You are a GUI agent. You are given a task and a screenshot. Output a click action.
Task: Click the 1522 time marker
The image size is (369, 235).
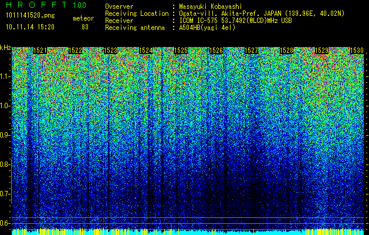pos(75,51)
